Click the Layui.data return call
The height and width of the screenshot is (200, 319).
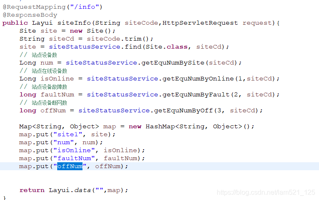pyautogui.click(x=86, y=190)
